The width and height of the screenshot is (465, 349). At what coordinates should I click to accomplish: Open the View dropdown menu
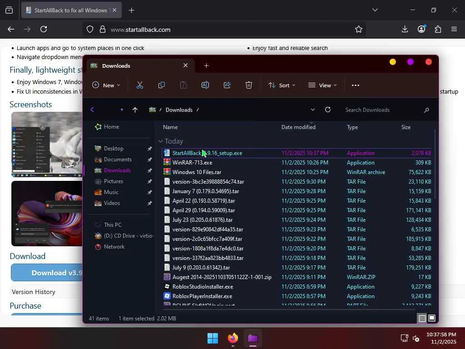click(322, 85)
